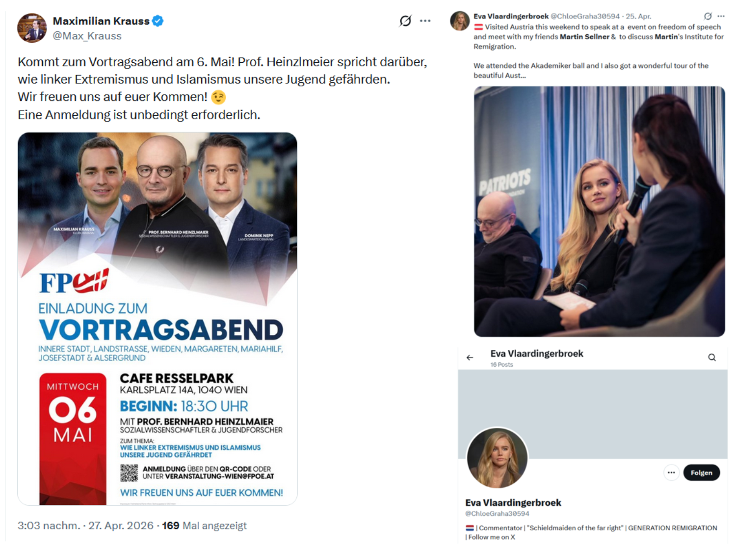Open the profile's round three-dot options button
This screenshot has height=548, width=736.
tap(671, 473)
